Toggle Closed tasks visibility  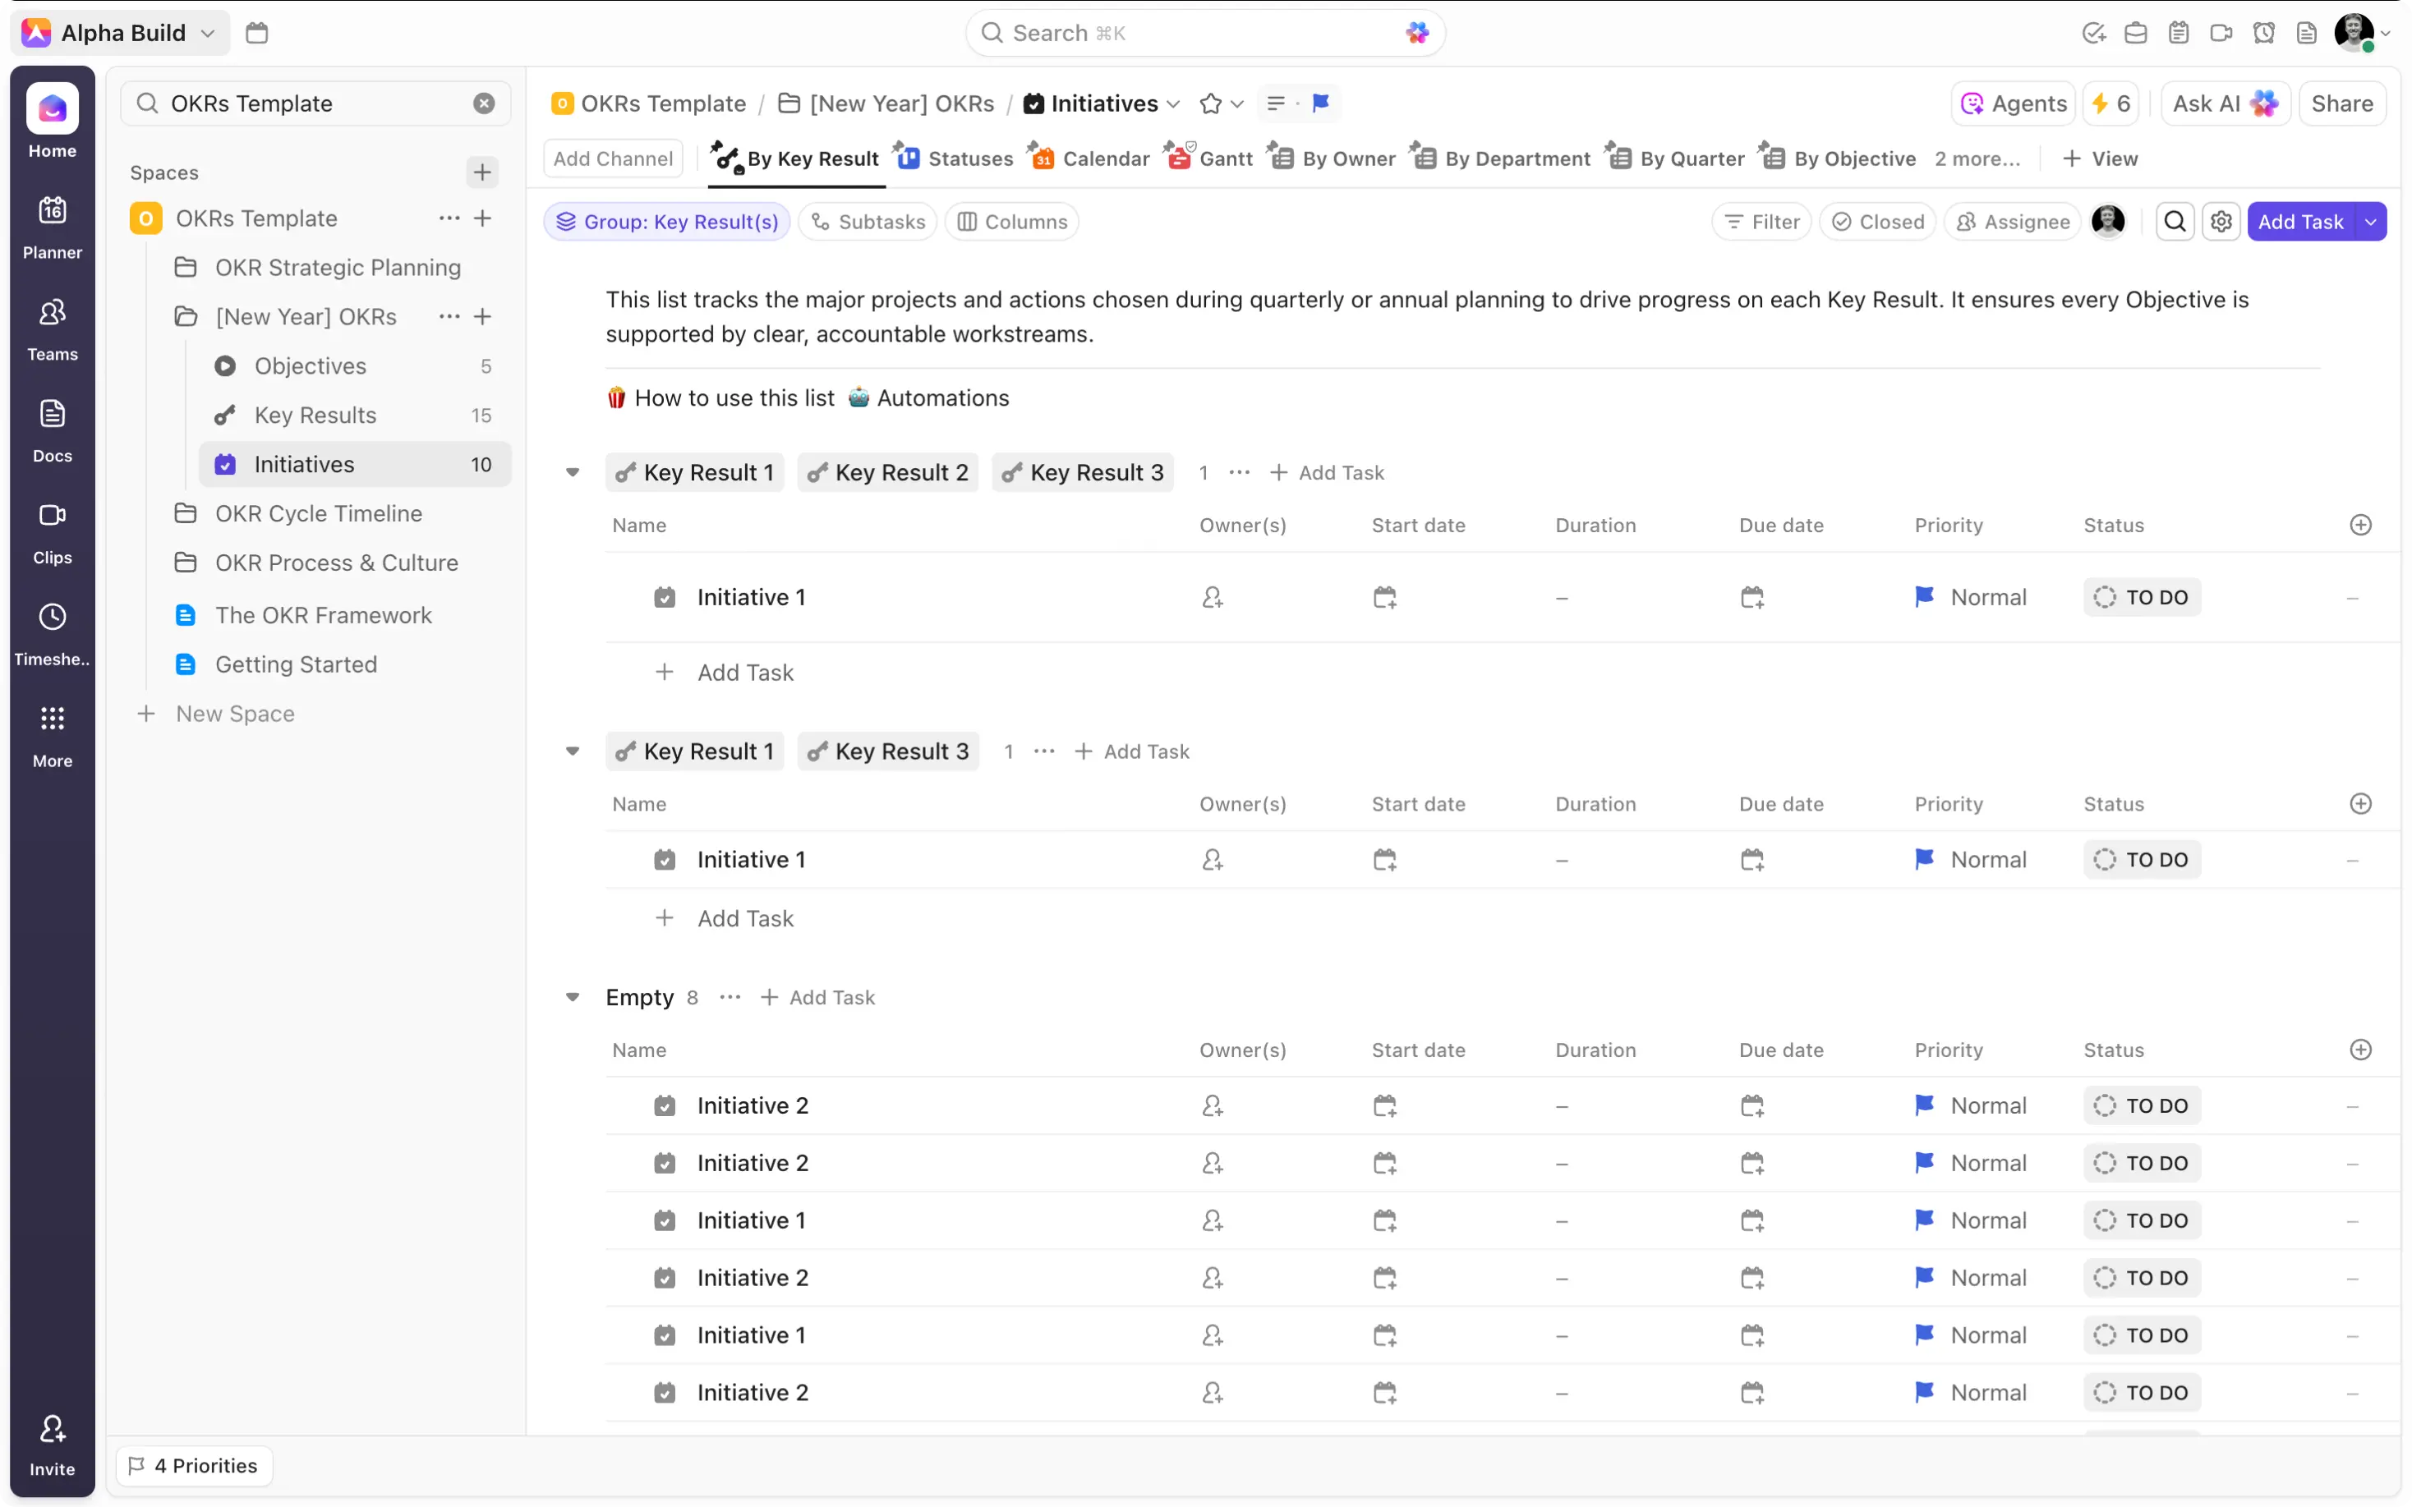point(1878,221)
